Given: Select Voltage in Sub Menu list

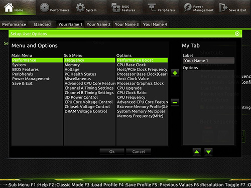Looking at the screenshot, I should [90, 70].
